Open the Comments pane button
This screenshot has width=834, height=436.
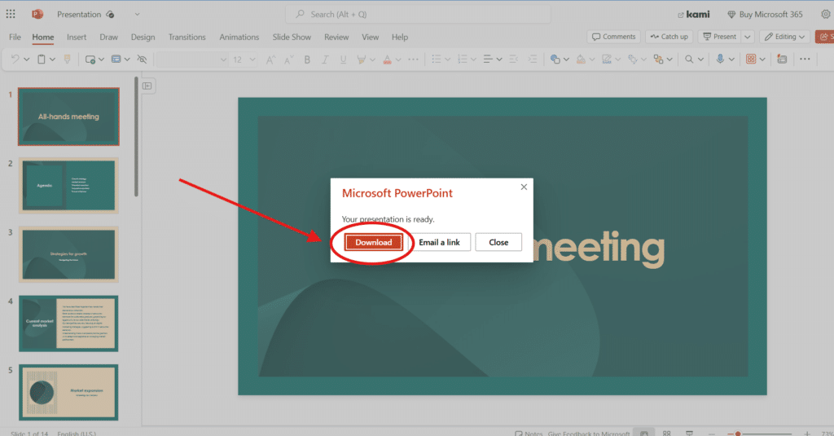(614, 37)
